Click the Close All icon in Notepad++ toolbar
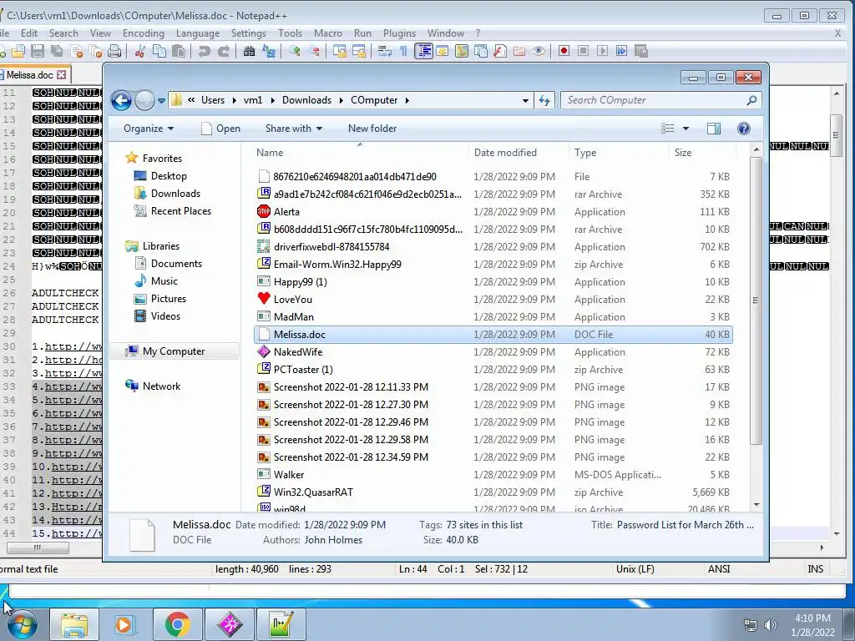The height and width of the screenshot is (641, 855). pos(95,51)
